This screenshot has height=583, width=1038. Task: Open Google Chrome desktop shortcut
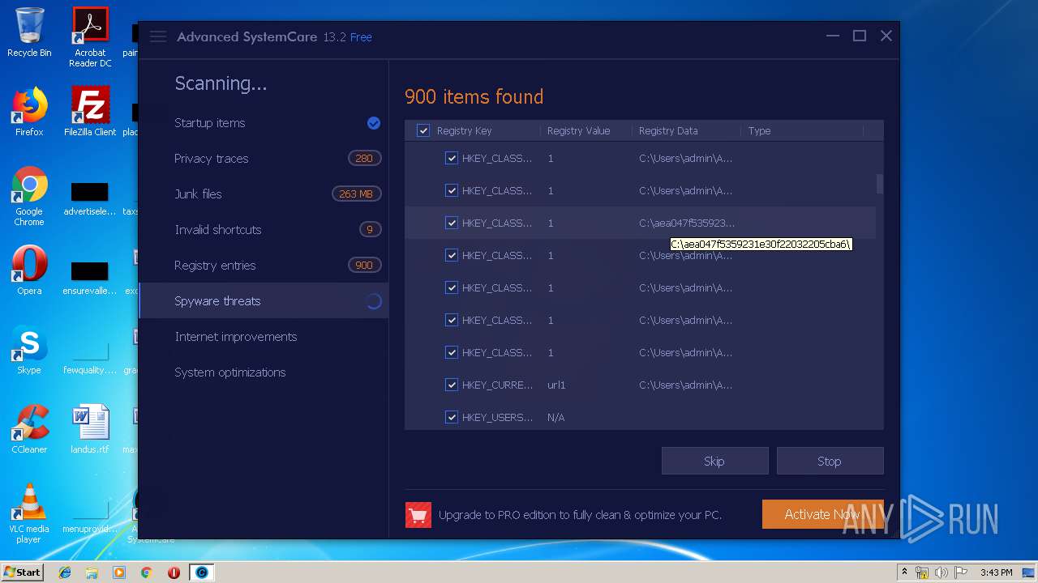coord(29,197)
